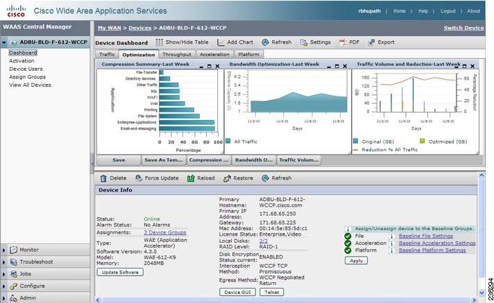Click the Logout link

(x=448, y=11)
